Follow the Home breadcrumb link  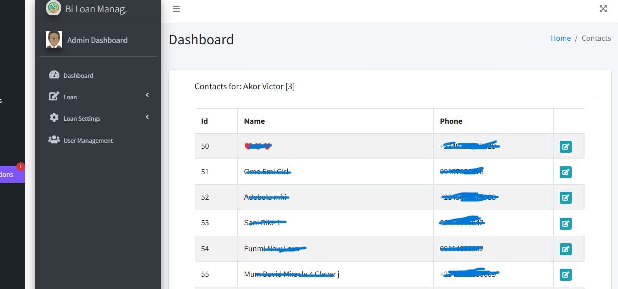(x=560, y=38)
